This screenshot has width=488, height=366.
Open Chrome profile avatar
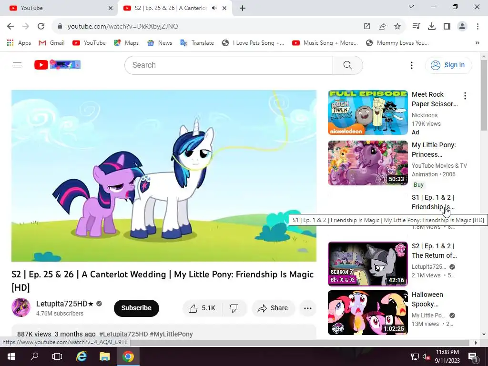462,26
